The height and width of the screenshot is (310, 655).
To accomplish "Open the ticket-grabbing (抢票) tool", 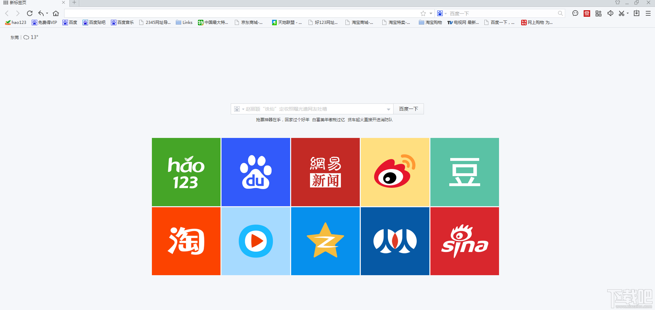I will coord(587,13).
